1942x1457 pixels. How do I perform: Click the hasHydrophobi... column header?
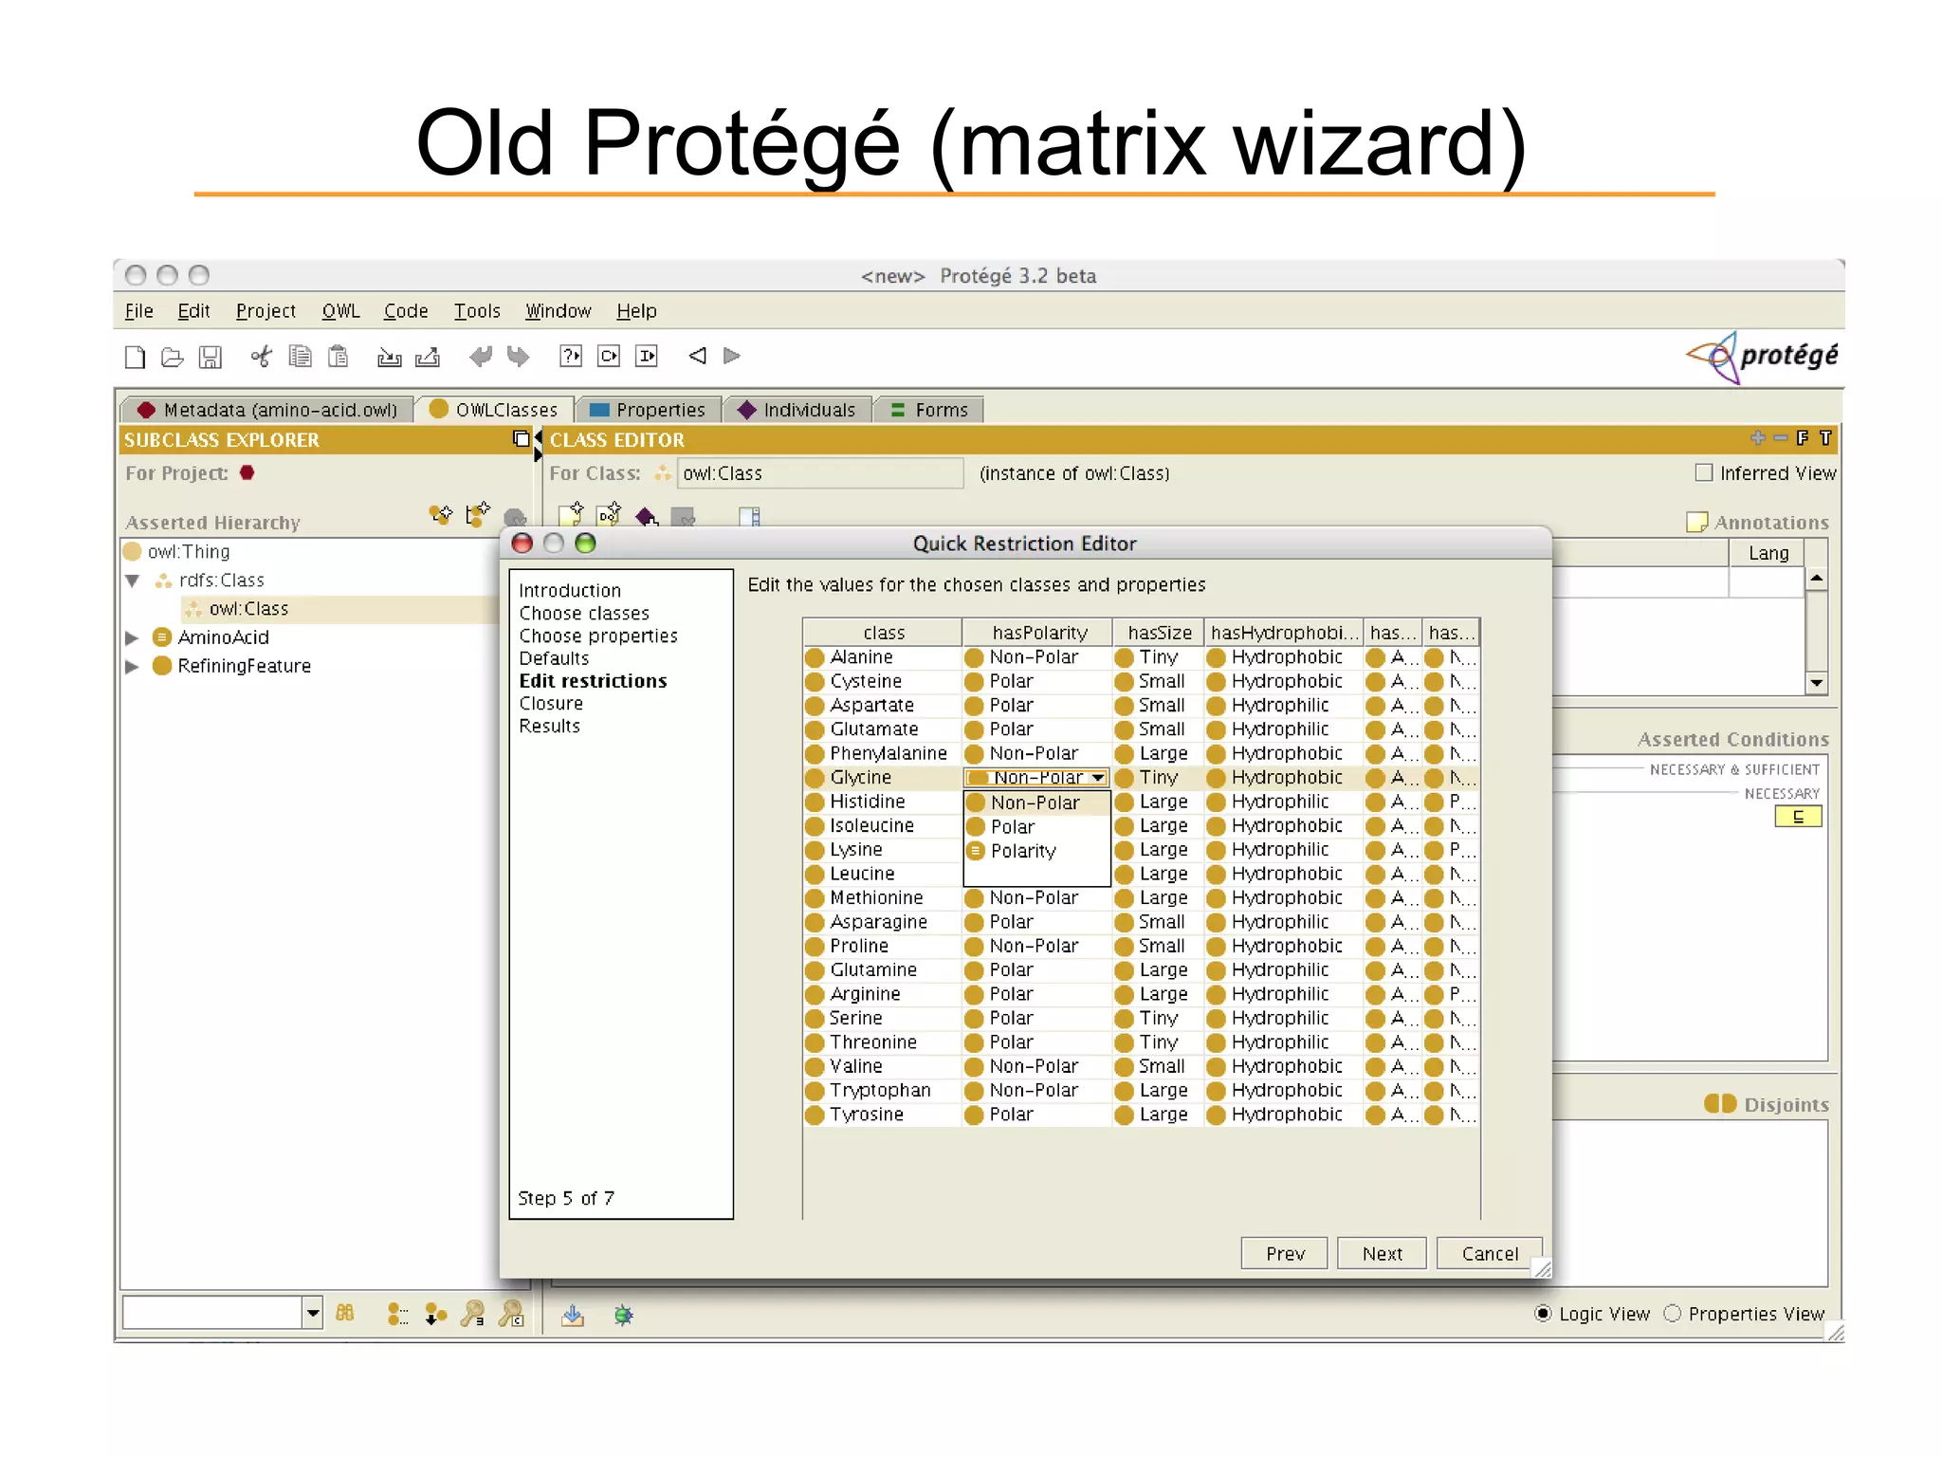tap(1284, 633)
